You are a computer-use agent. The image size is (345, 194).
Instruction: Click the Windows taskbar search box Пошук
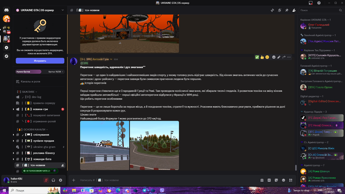click(34, 190)
